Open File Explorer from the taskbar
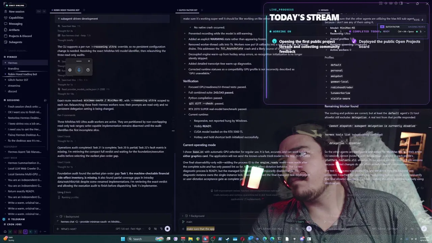The image size is (432, 243). point(190,239)
